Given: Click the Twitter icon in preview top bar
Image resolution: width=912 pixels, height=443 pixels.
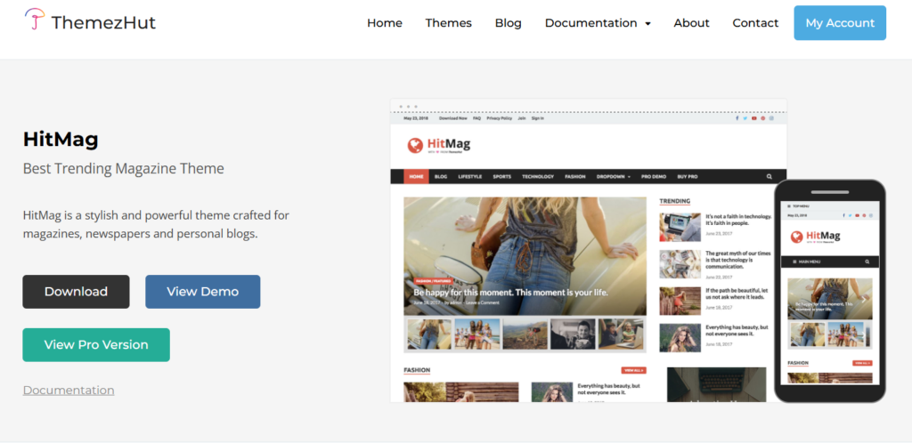Looking at the screenshot, I should click(745, 117).
